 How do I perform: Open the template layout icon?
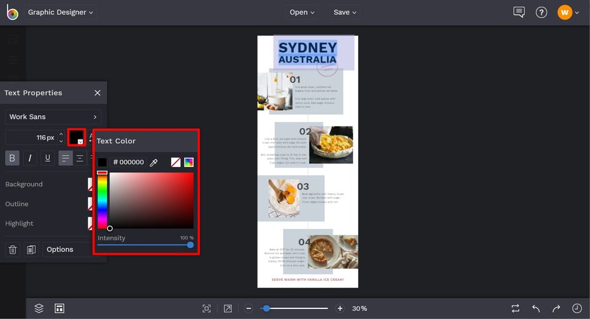tap(59, 308)
